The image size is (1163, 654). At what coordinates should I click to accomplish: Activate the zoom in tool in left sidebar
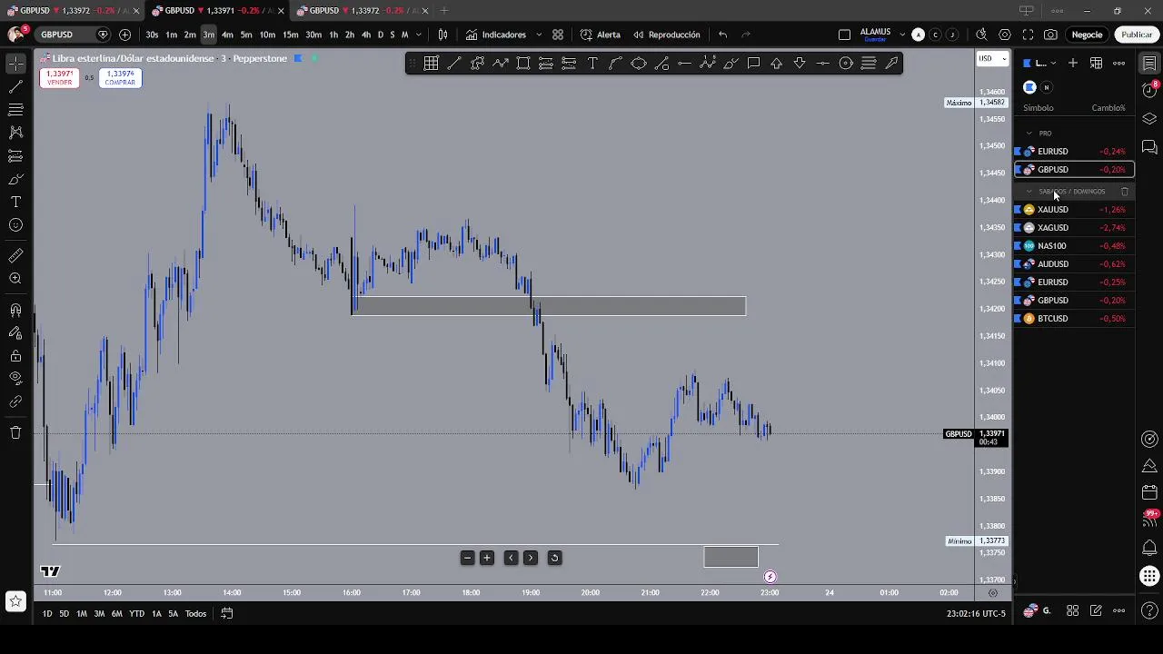(x=15, y=279)
